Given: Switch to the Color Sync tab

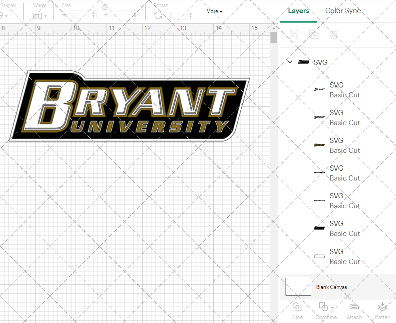Looking at the screenshot, I should click(343, 11).
